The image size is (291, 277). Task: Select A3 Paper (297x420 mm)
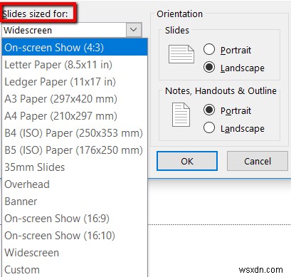point(75,99)
